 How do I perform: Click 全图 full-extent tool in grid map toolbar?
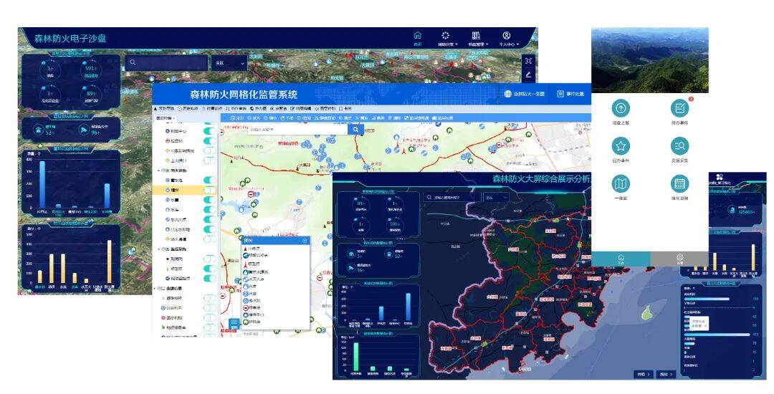point(236,118)
